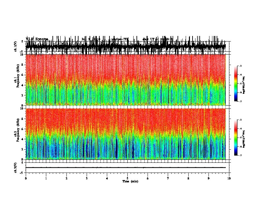Click the time axis tick label '9'
258x200 pixels.
tap(208, 178)
